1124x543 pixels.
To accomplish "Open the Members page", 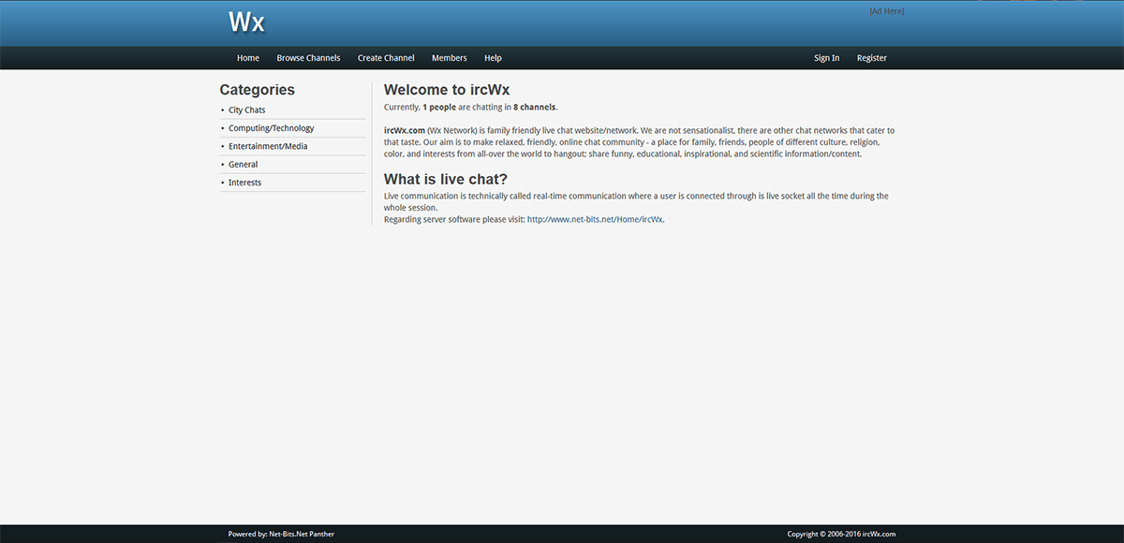I will click(x=450, y=58).
